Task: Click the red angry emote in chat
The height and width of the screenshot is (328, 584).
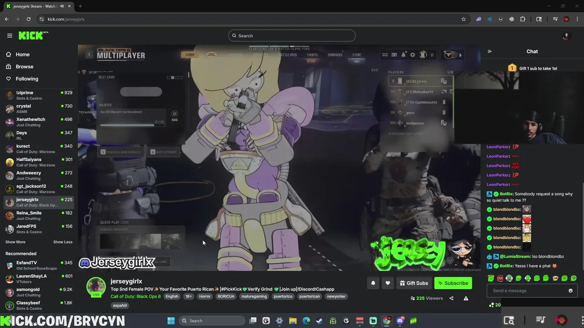Action: click(500, 278)
